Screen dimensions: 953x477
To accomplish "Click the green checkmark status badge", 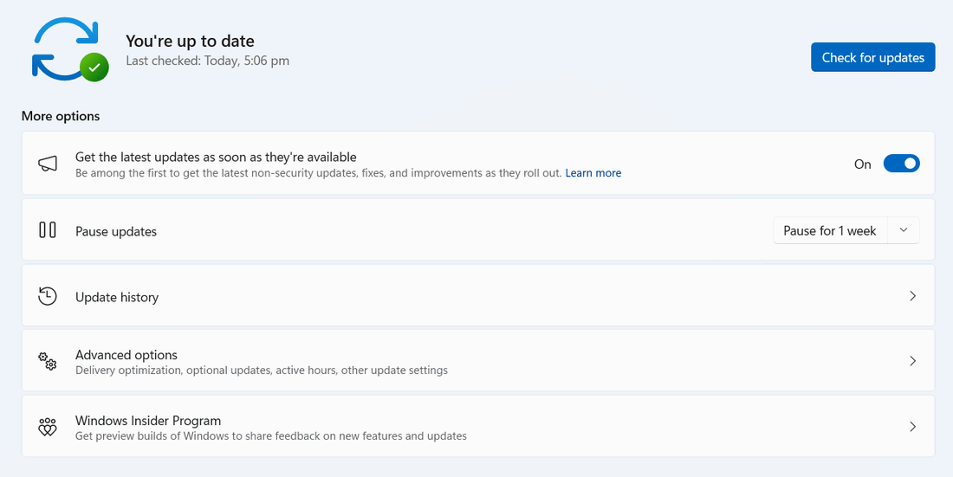I will (94, 68).
